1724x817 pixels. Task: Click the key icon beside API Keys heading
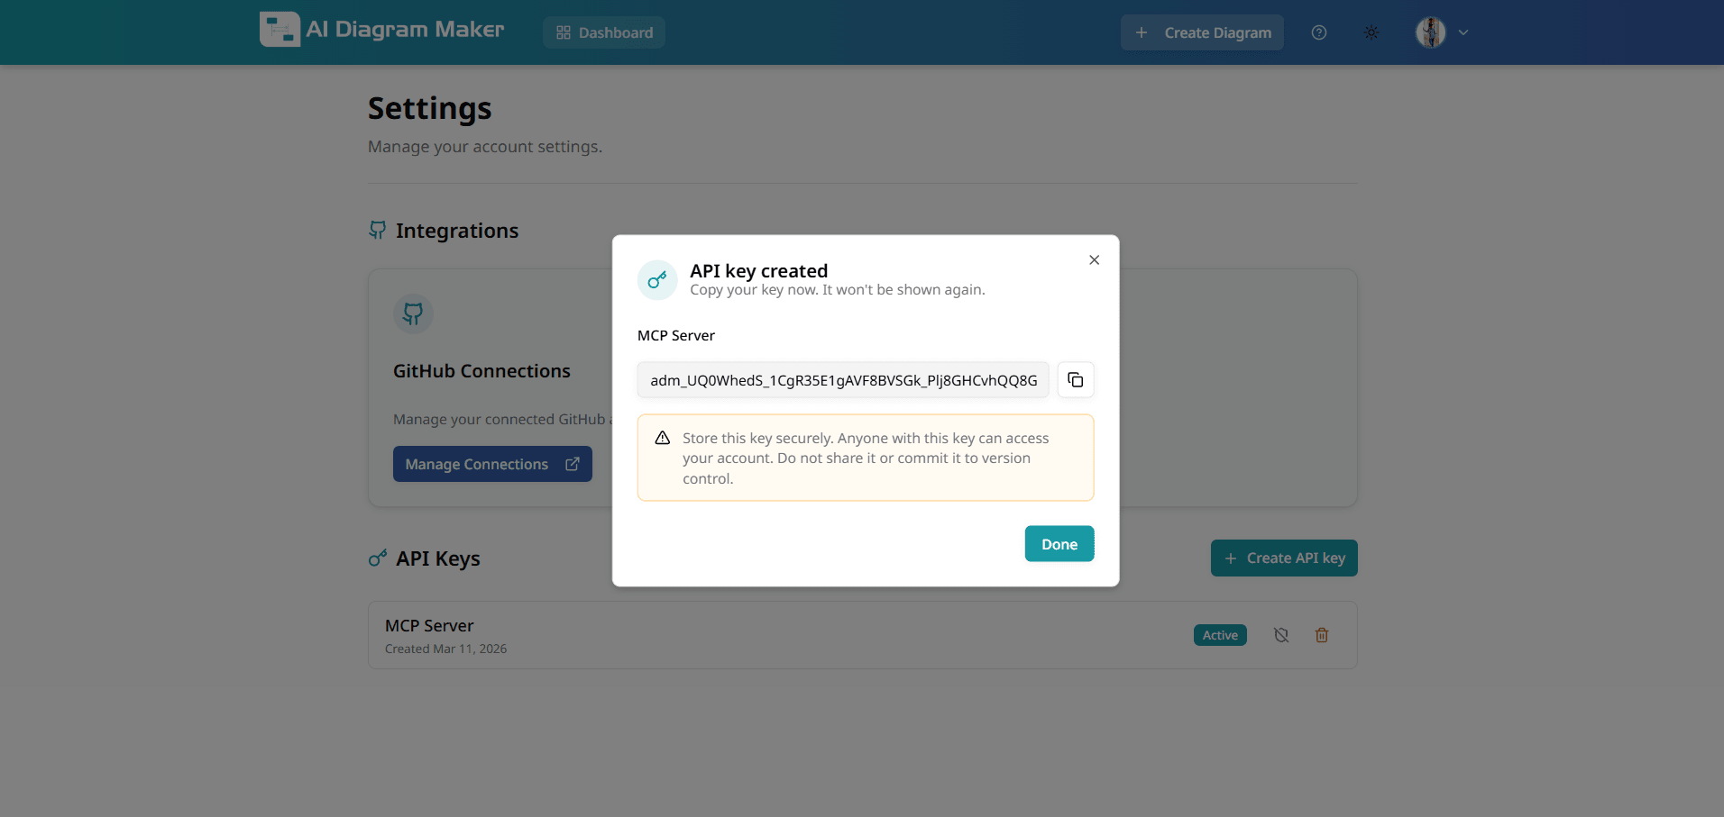click(x=376, y=558)
